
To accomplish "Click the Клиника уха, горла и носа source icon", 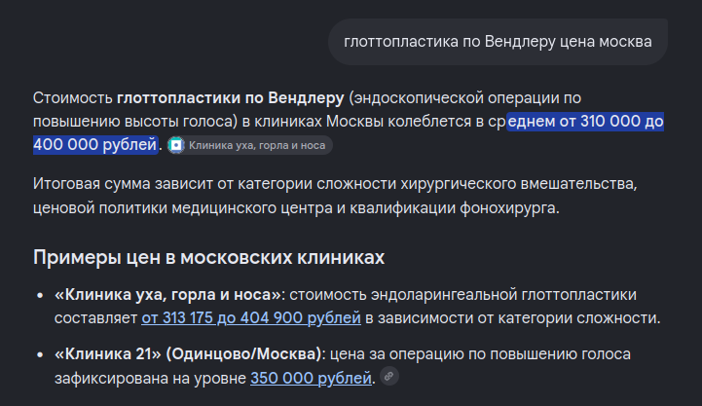I will pyautogui.click(x=176, y=145).
